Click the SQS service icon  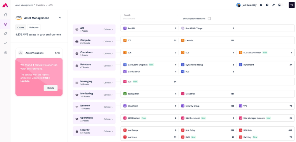pos(125,81)
